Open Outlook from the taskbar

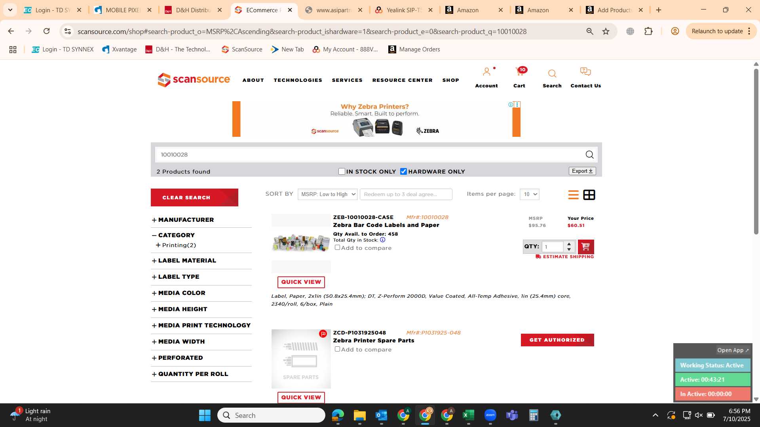(381, 416)
